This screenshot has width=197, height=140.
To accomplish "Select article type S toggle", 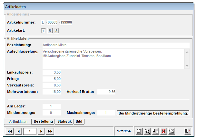I will pyautogui.click(x=56, y=31).
